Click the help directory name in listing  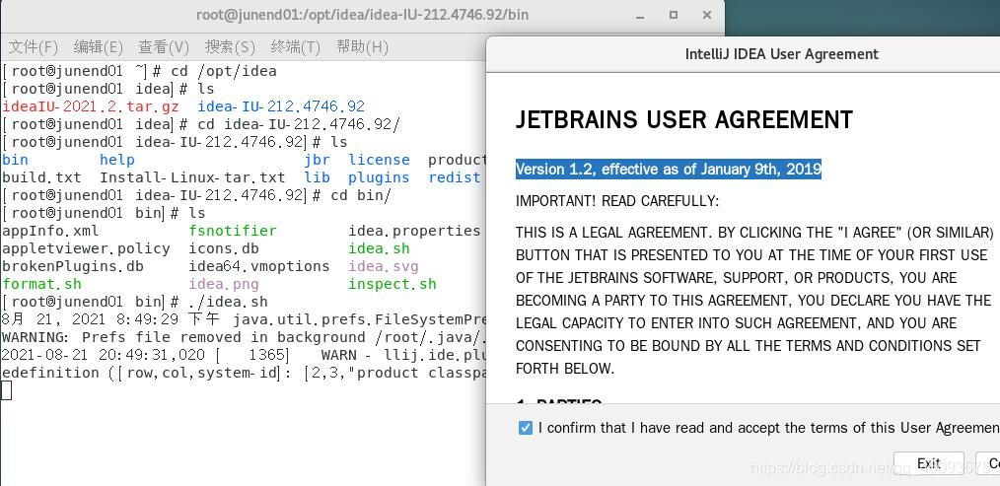tap(116, 160)
